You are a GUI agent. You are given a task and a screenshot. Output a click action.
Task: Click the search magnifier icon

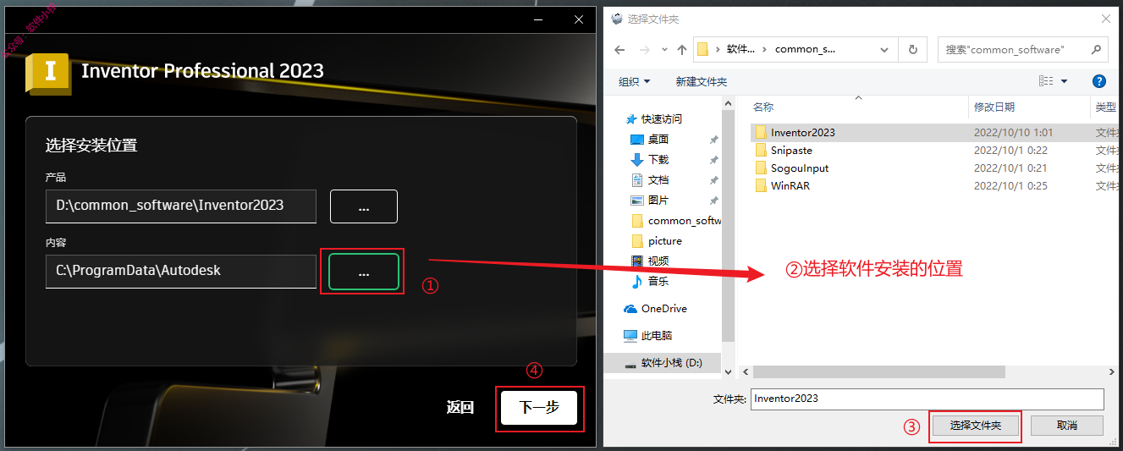click(x=1095, y=50)
